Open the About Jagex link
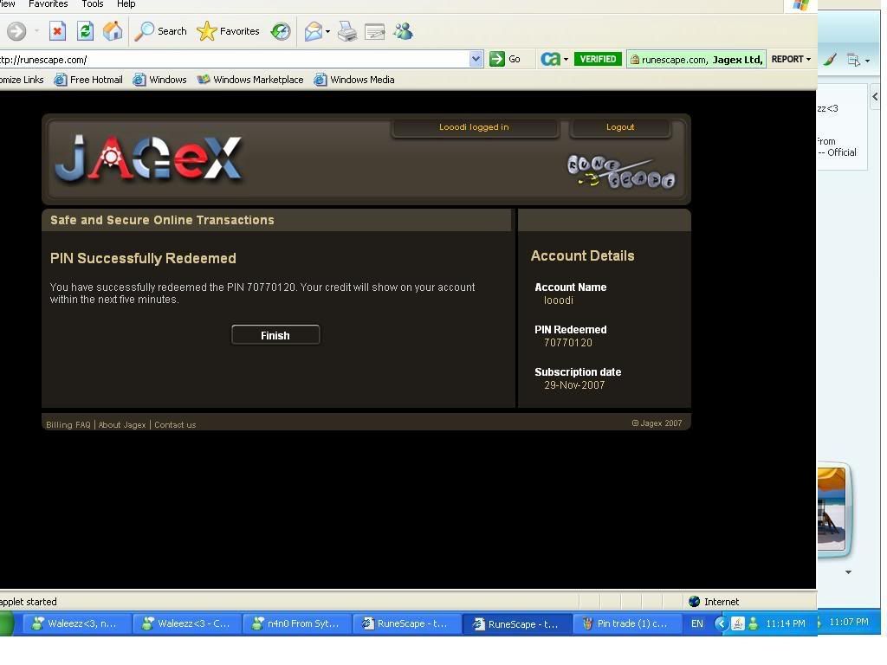887x665 pixels. pos(122,424)
